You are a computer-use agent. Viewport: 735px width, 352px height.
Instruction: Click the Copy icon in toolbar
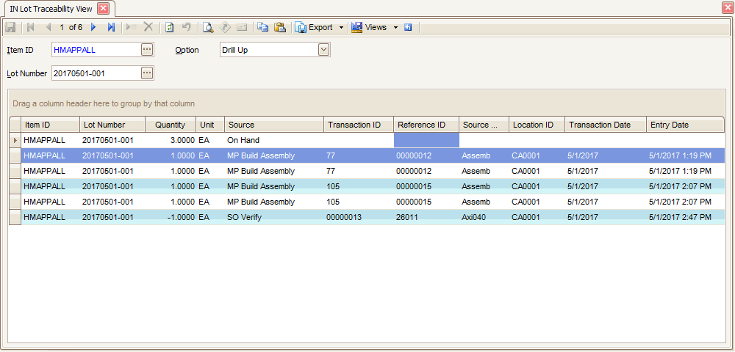(262, 27)
